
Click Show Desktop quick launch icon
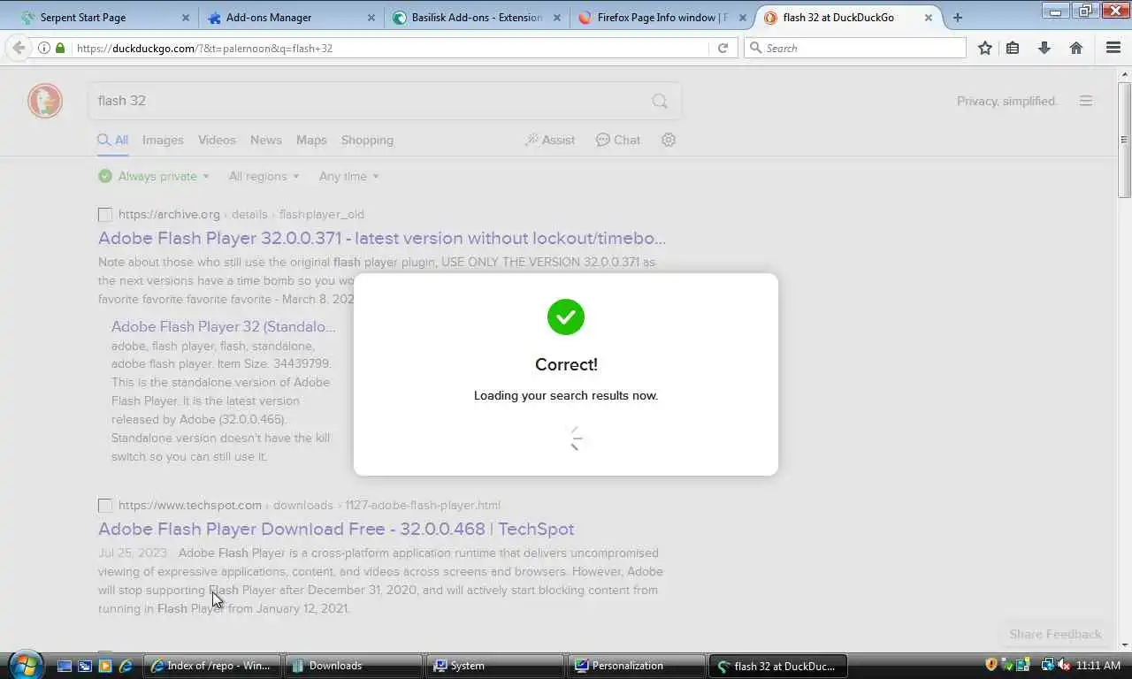[65, 666]
